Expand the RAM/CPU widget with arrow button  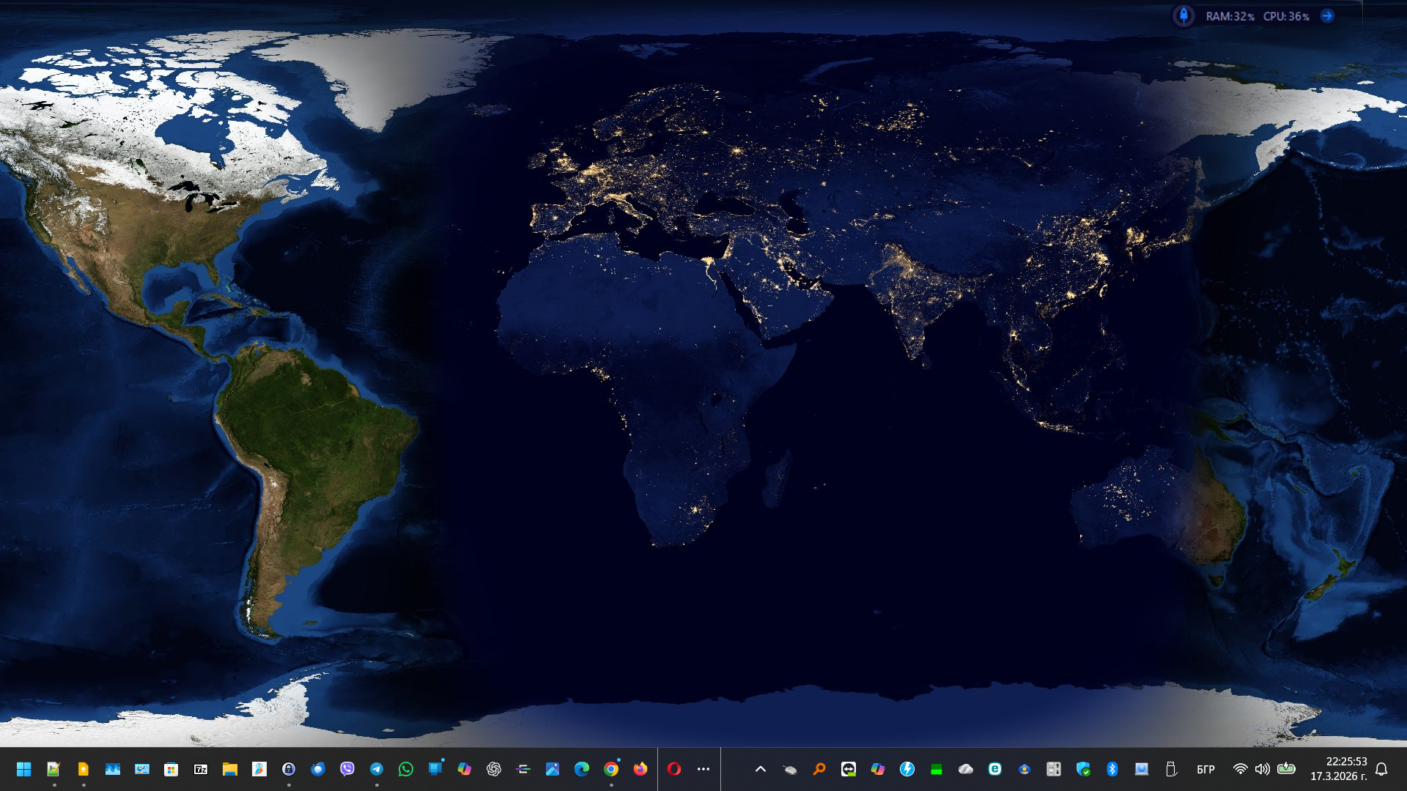coord(1327,16)
